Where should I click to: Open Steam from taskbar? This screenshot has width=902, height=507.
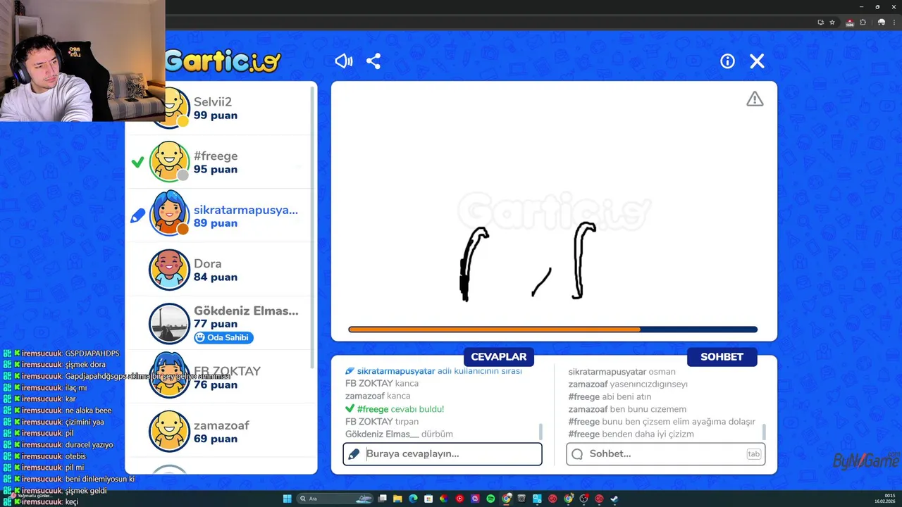point(614,499)
